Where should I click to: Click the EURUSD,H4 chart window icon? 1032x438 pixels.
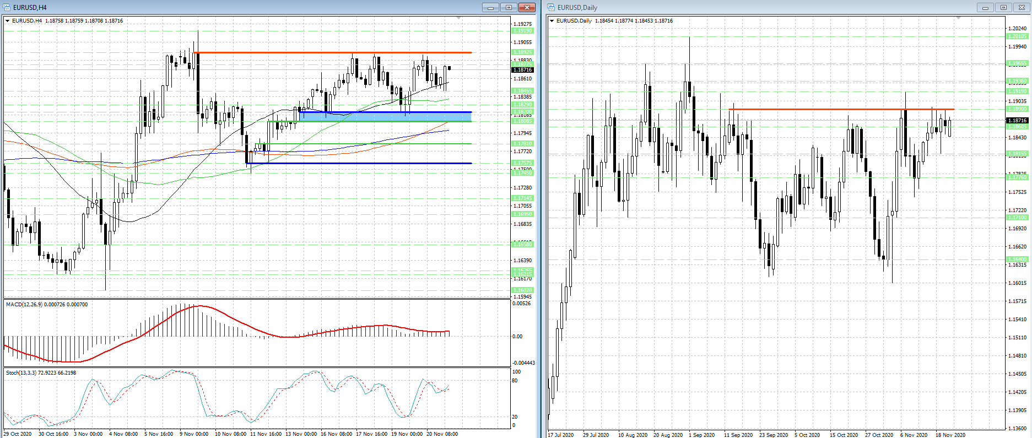[7, 7]
